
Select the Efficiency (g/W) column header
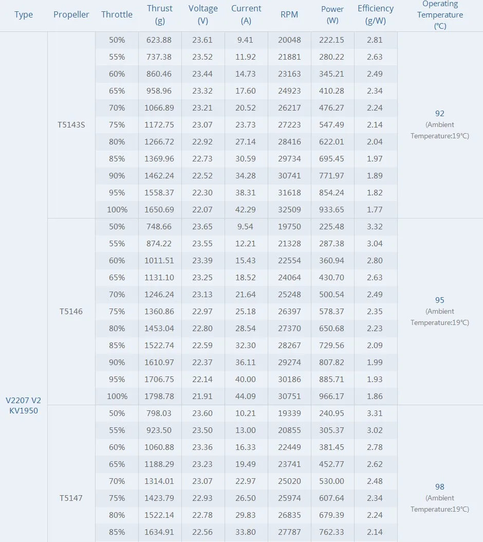(x=376, y=14)
